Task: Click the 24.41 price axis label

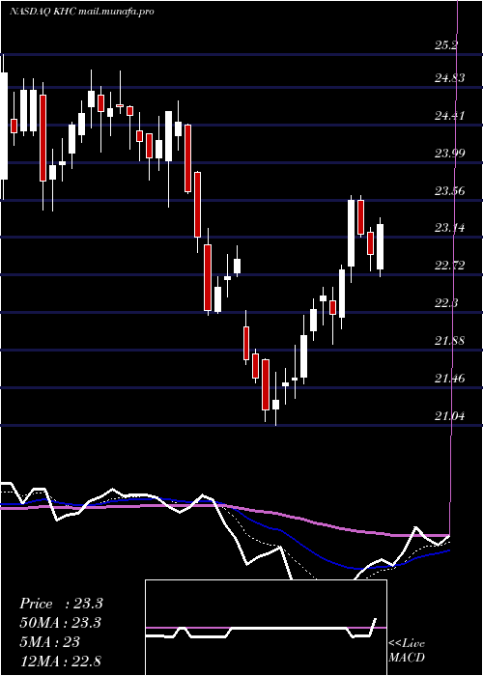Action: click(449, 116)
